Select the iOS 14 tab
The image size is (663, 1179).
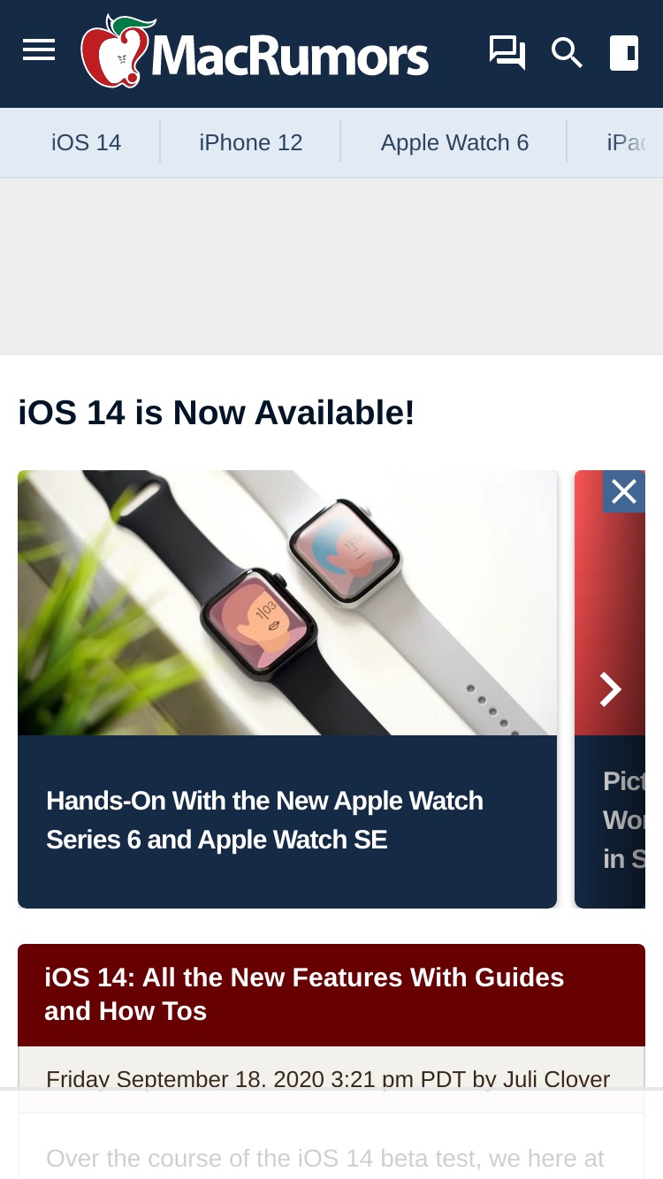coord(87,142)
